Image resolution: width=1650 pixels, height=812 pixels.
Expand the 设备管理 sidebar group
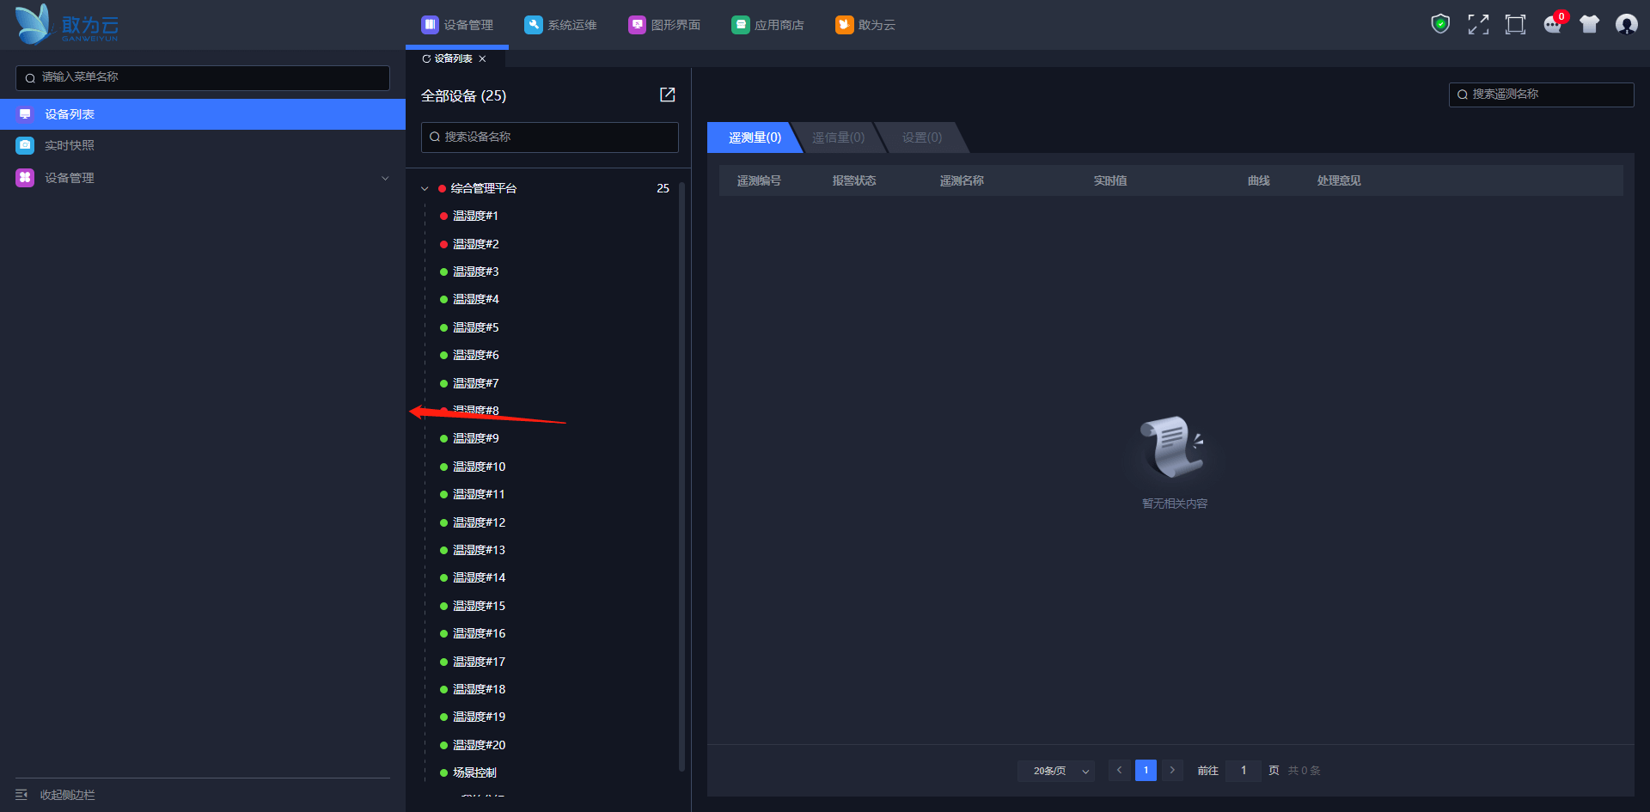203,178
